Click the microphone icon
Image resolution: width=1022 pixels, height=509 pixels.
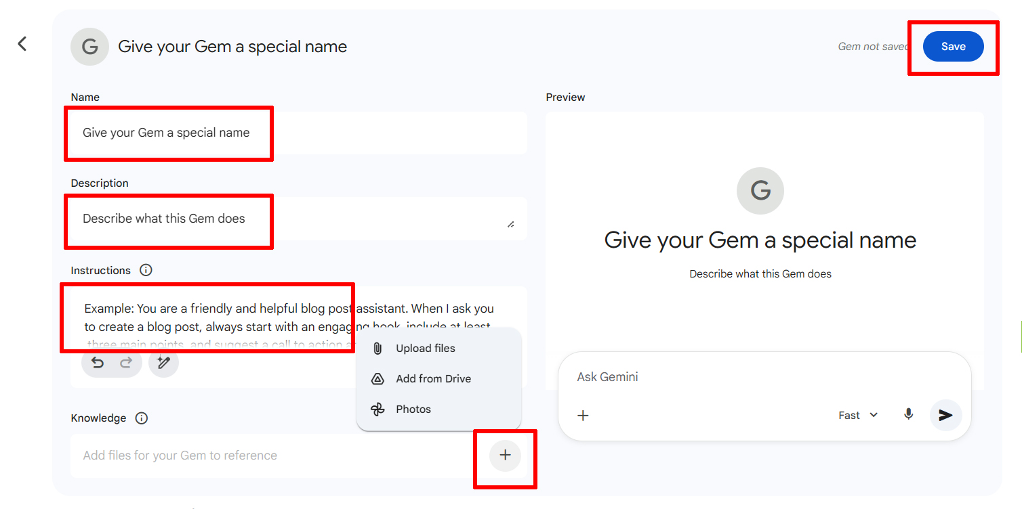[x=909, y=415]
